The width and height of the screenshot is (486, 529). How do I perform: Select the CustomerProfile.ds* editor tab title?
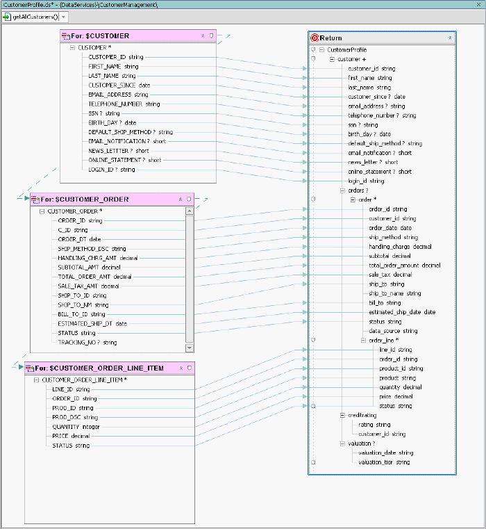tap(81, 5)
